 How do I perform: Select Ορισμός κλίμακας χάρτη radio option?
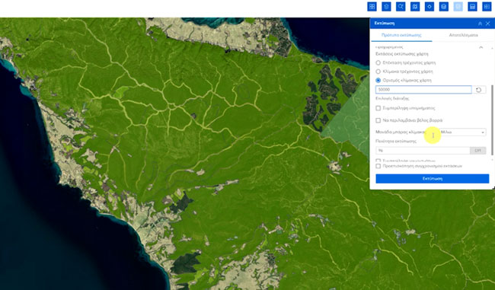click(x=378, y=81)
